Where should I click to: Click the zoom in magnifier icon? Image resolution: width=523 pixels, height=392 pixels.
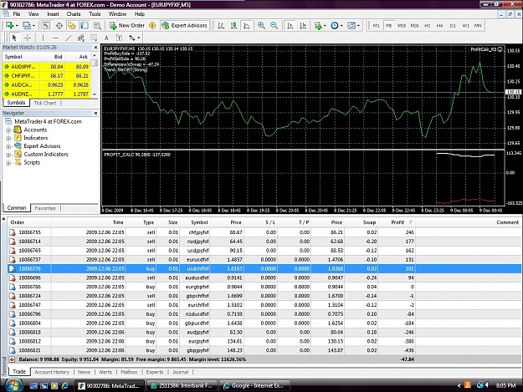[x=261, y=26]
